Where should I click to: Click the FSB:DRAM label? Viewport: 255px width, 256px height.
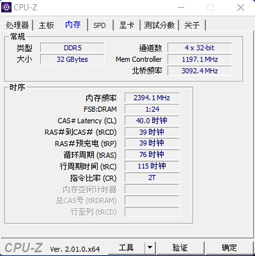point(100,109)
